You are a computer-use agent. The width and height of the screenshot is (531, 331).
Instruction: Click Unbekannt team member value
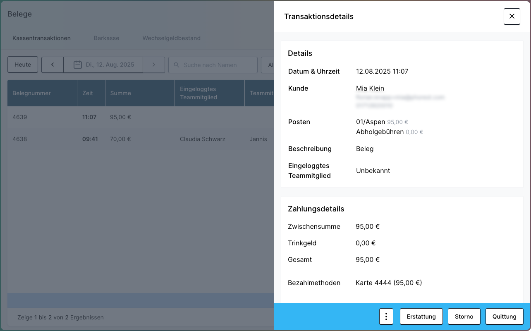point(373,170)
